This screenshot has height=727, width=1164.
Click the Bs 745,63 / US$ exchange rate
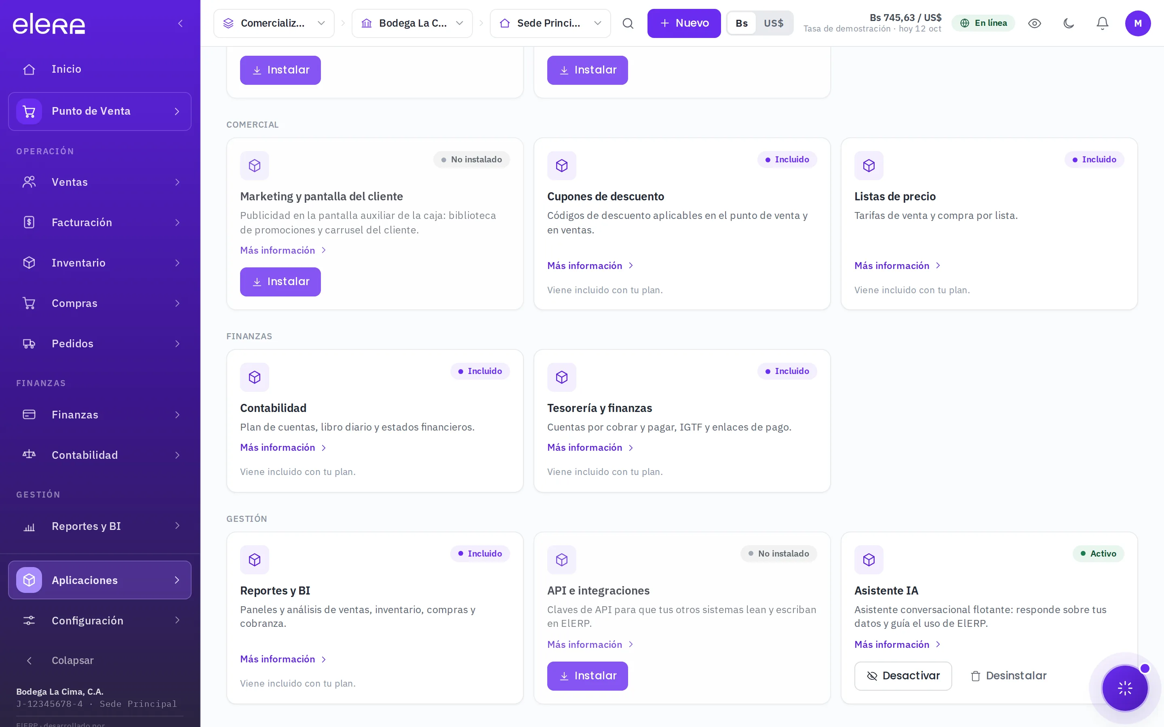pyautogui.click(x=905, y=17)
